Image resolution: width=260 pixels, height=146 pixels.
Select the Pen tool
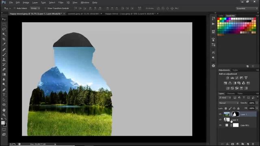pyautogui.click(x=4, y=90)
